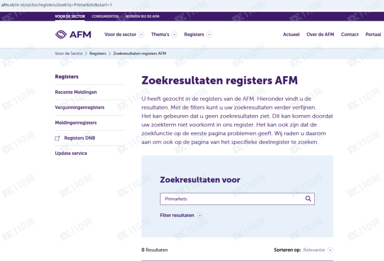
Task: Click the external link icon beside Registers DNB
Action: [x=57, y=138]
